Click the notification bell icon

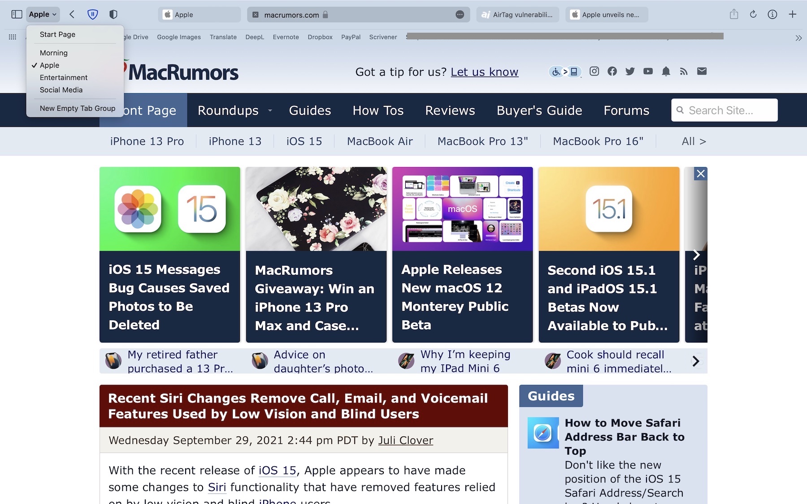point(666,71)
